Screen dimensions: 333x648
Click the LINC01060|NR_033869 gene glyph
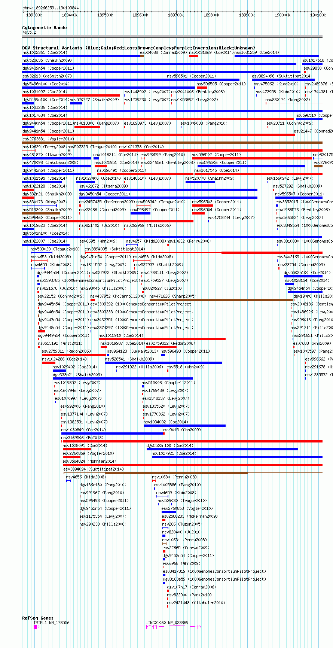click(x=173, y=627)
